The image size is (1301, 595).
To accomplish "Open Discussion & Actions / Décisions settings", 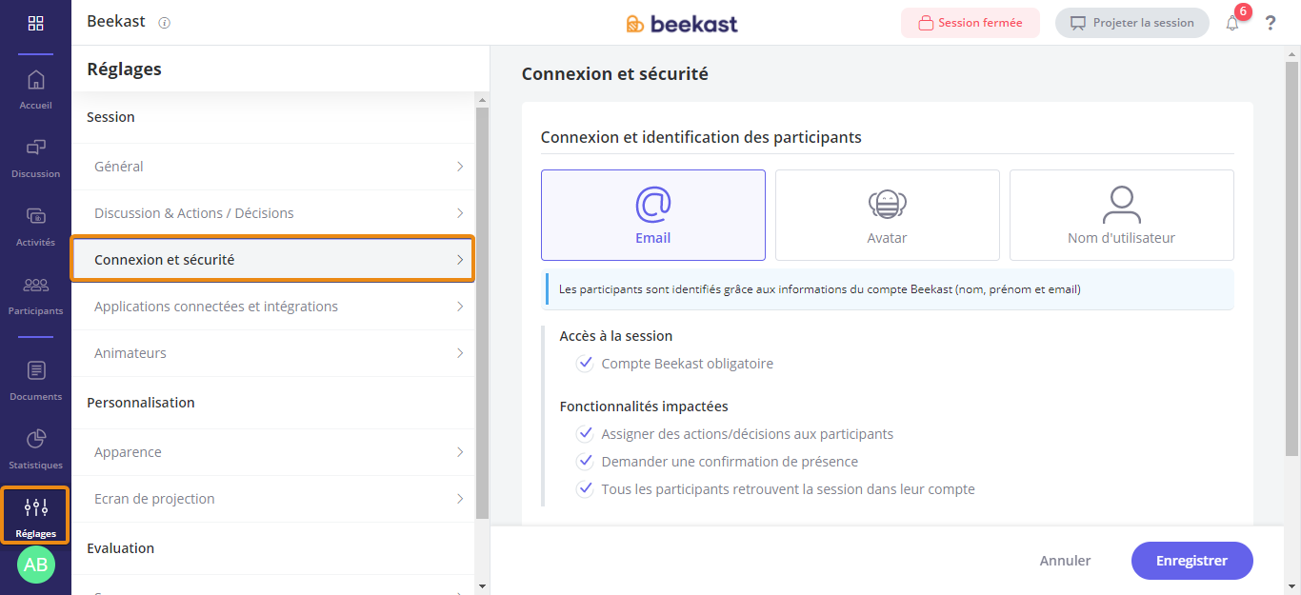I will coord(273,213).
